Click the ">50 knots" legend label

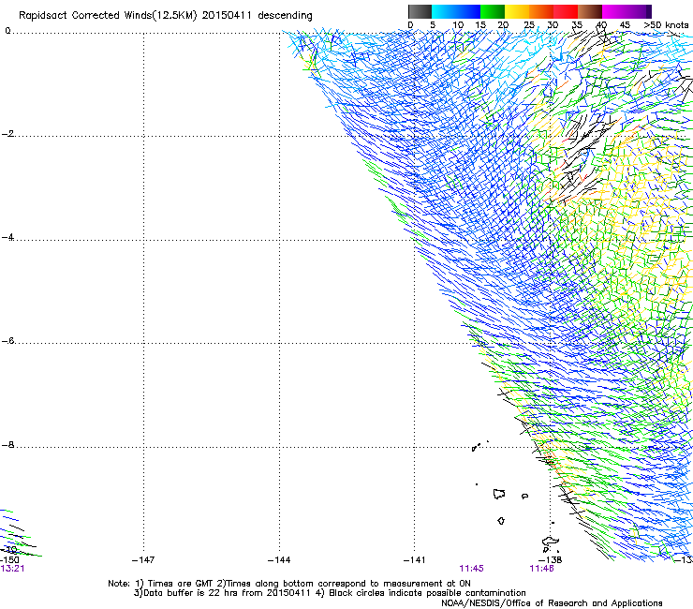tap(666, 25)
